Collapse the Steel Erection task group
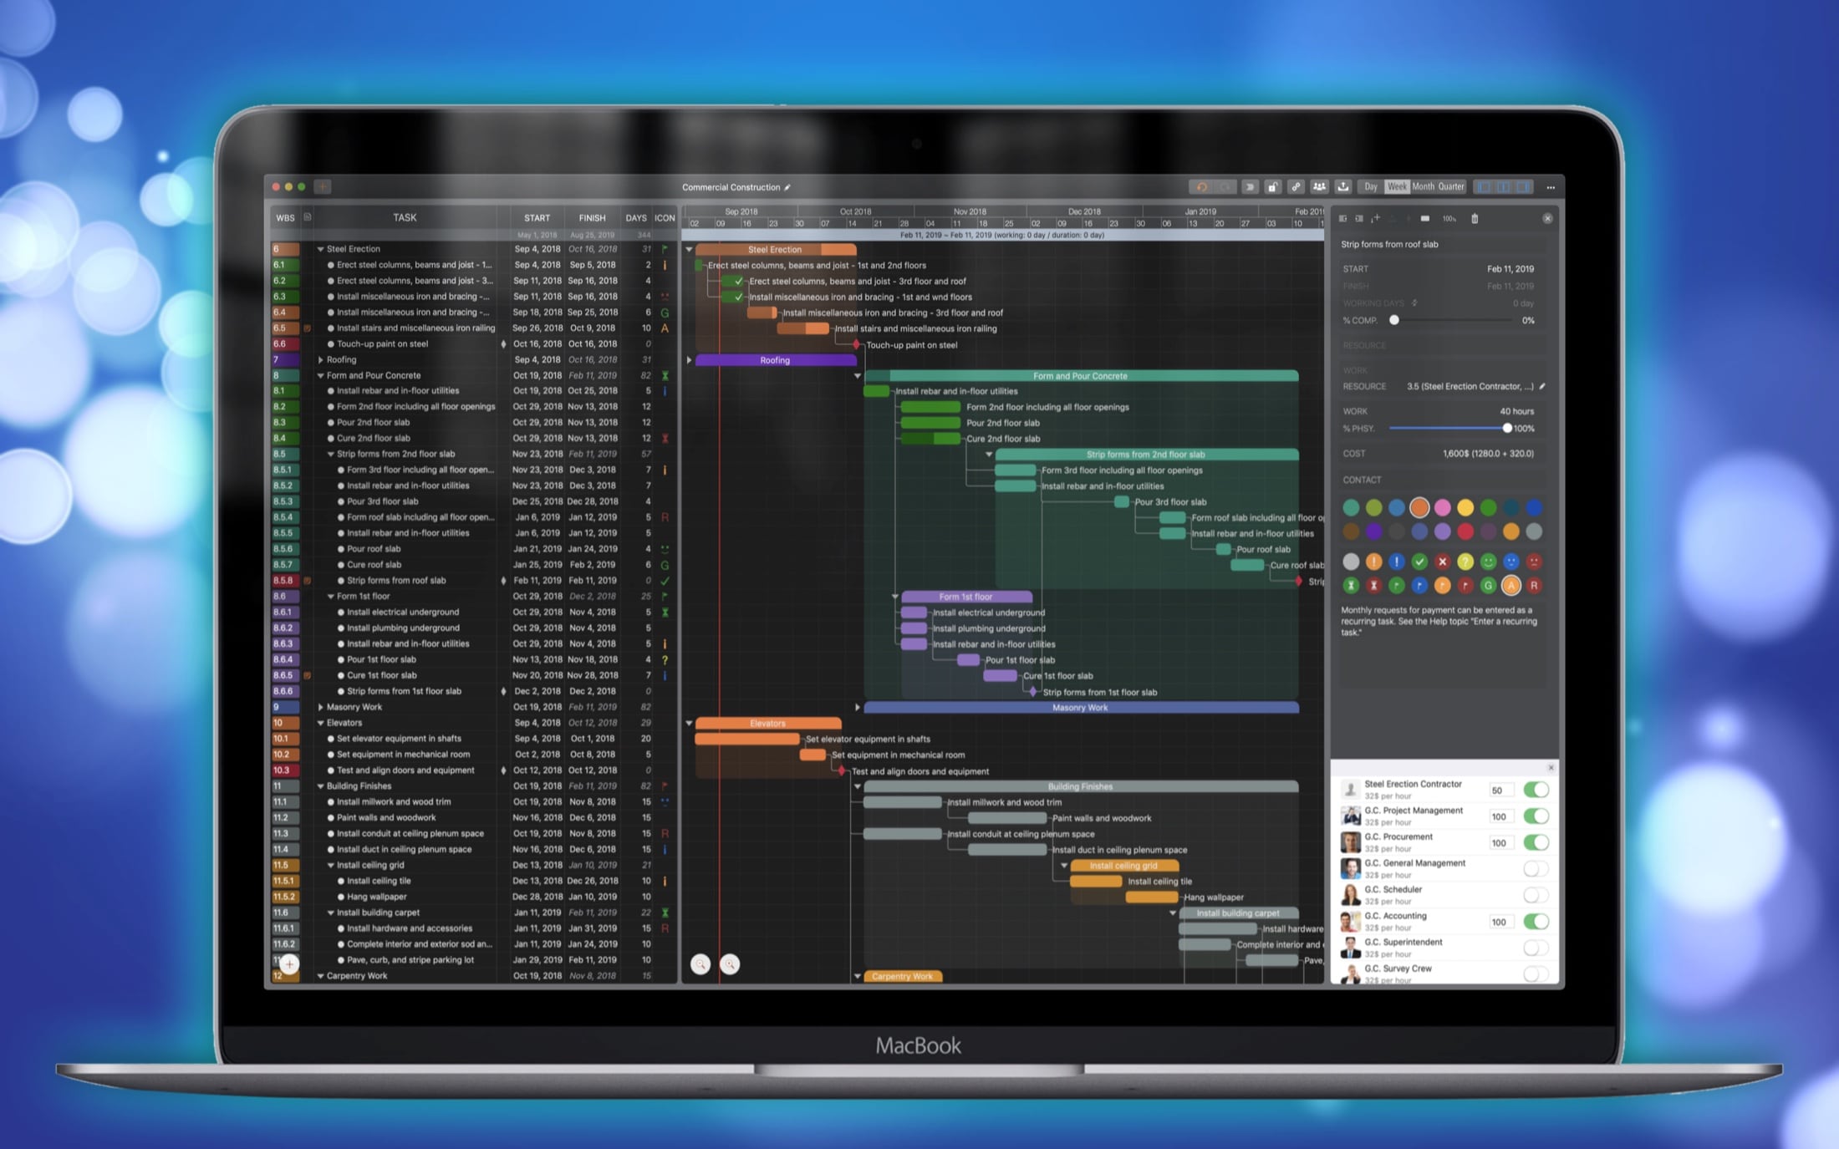Screen dimensions: 1839x1149 320,249
